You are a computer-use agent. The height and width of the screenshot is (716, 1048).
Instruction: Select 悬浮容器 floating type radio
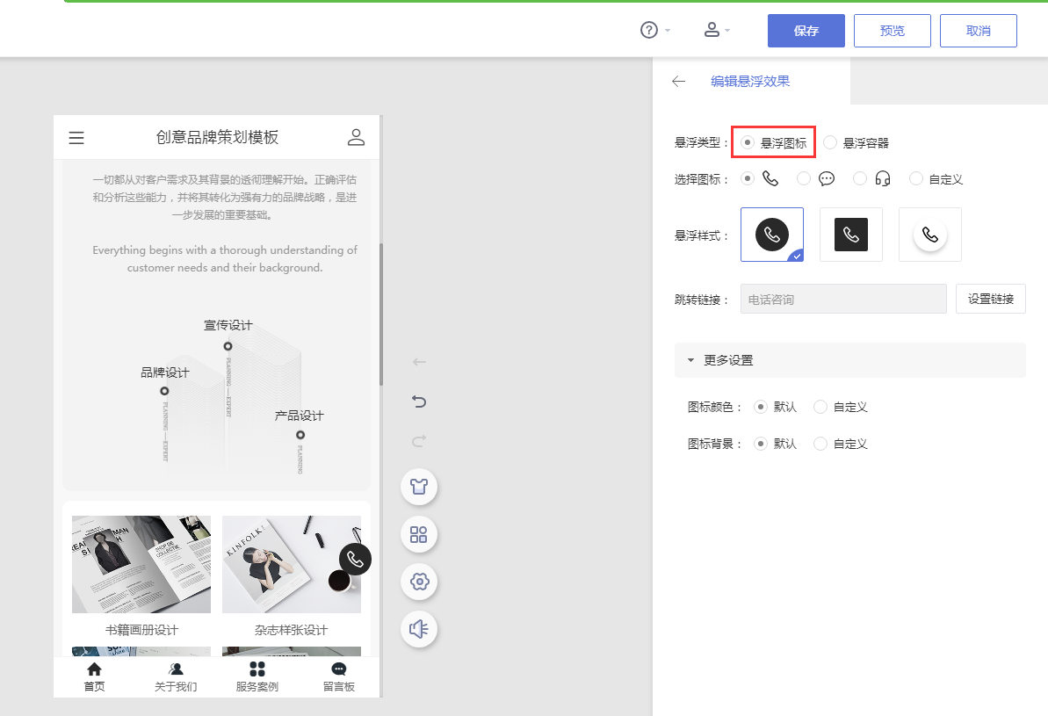tap(830, 142)
